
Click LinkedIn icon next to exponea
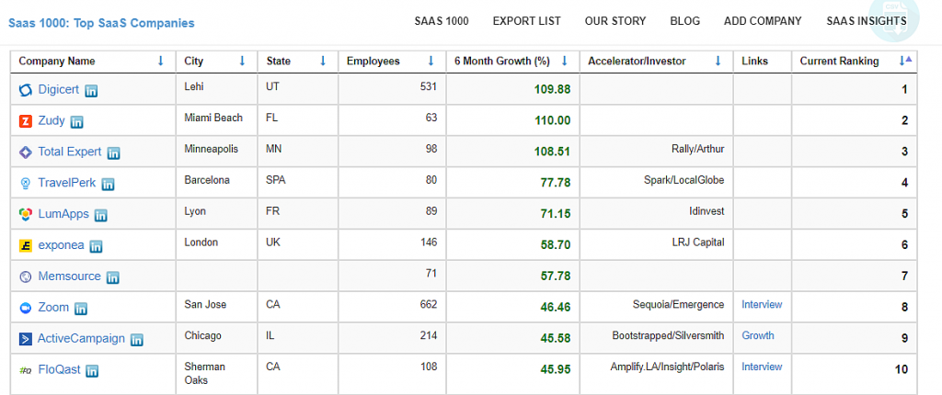tap(96, 246)
